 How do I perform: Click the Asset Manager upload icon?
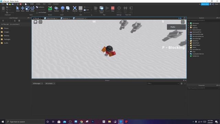click(15, 21)
